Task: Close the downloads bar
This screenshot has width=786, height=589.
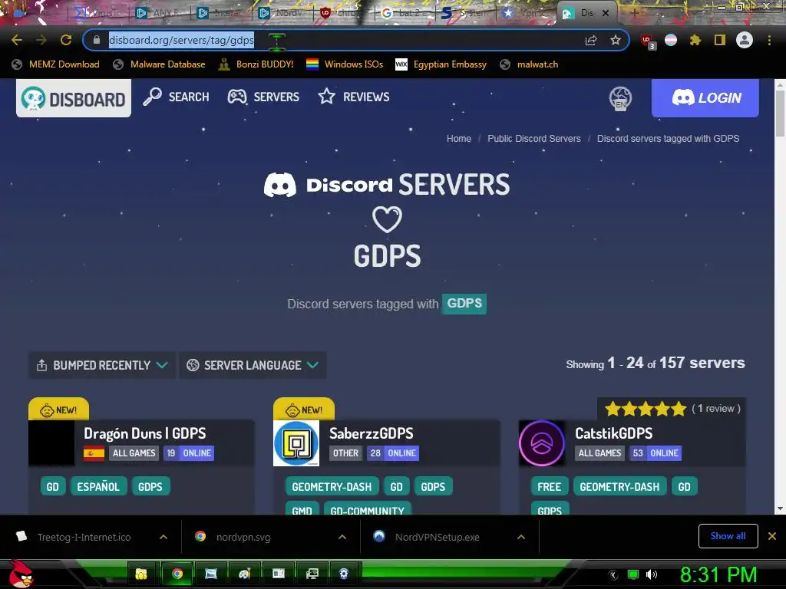Action: pyautogui.click(x=772, y=536)
